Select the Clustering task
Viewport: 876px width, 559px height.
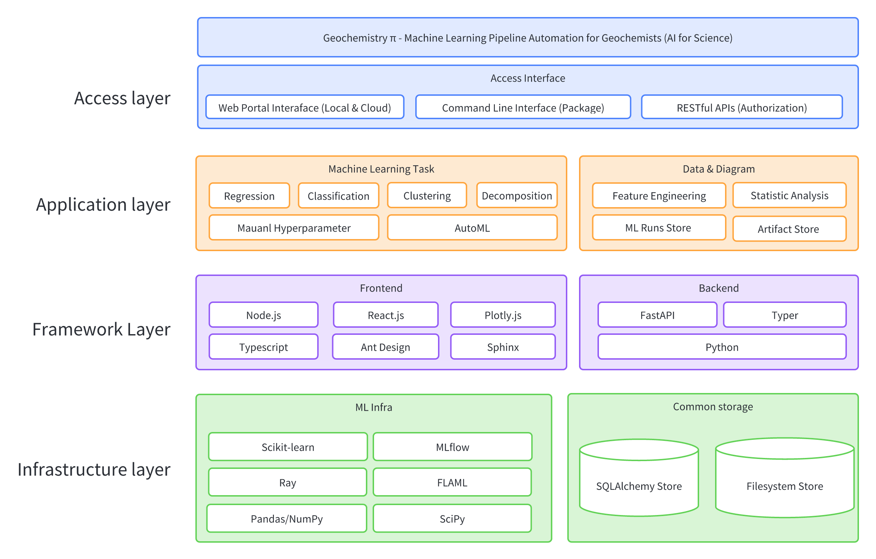coord(427,196)
